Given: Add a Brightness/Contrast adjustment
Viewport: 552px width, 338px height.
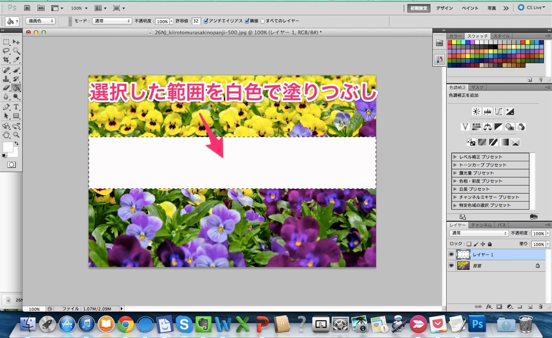Looking at the screenshot, I should point(476,112).
